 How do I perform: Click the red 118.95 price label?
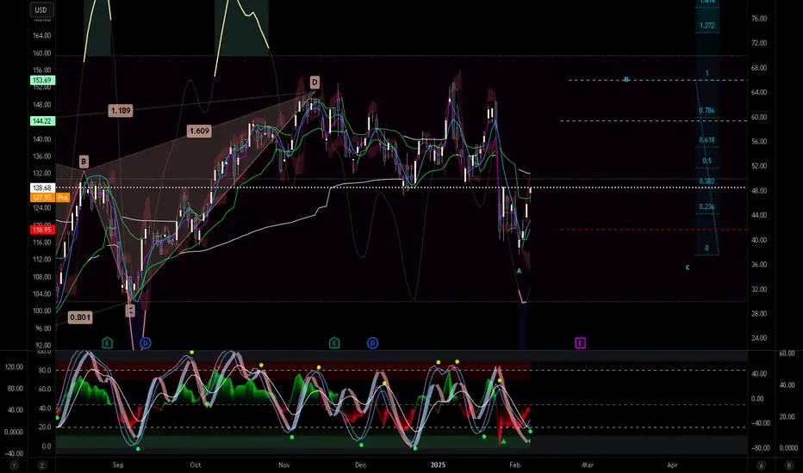42,230
